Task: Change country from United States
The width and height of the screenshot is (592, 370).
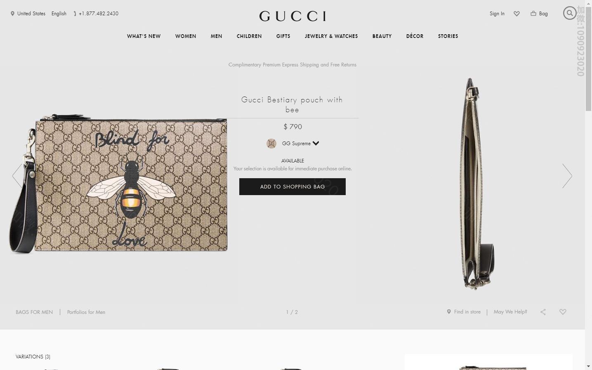Action: point(28,14)
